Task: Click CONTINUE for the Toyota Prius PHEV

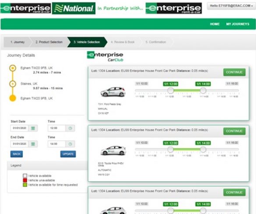Action: 234,131
